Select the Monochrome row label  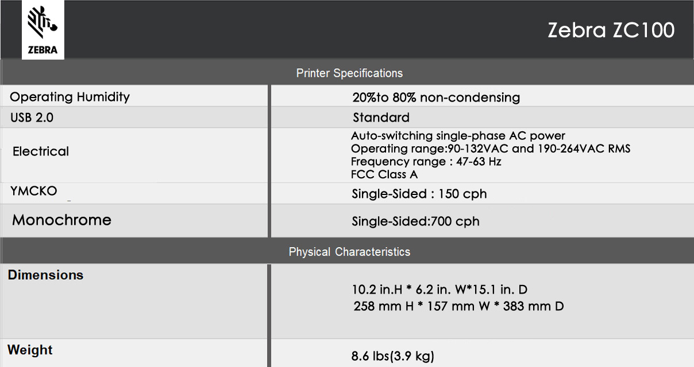(x=62, y=220)
